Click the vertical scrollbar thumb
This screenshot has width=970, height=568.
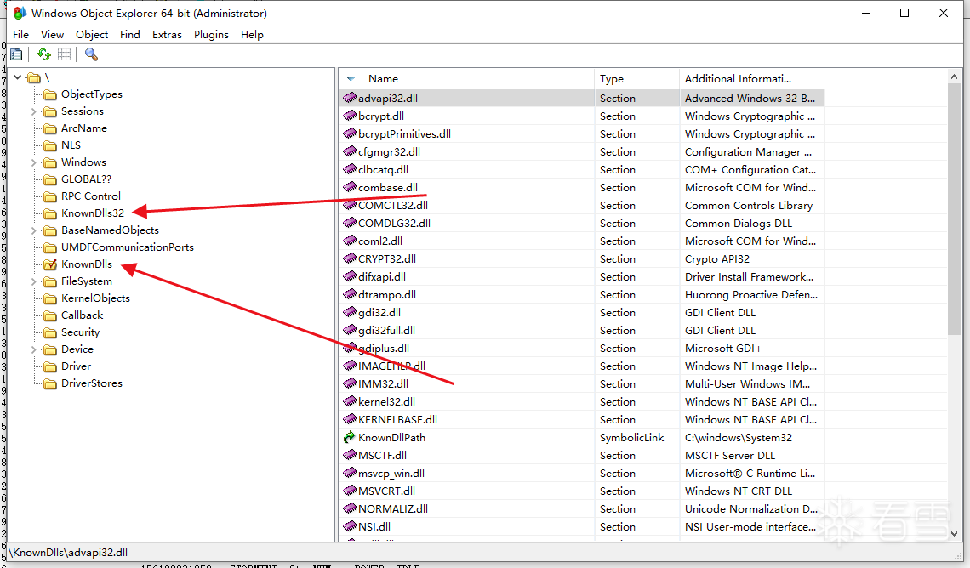coord(954,210)
